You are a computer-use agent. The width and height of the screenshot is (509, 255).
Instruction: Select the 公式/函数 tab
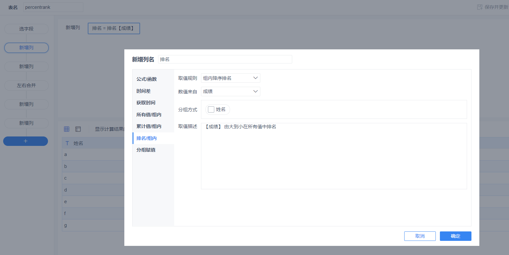[153, 79]
